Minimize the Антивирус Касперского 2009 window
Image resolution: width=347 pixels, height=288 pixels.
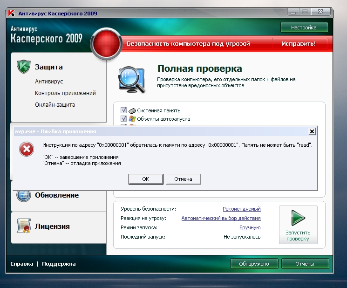293,12
